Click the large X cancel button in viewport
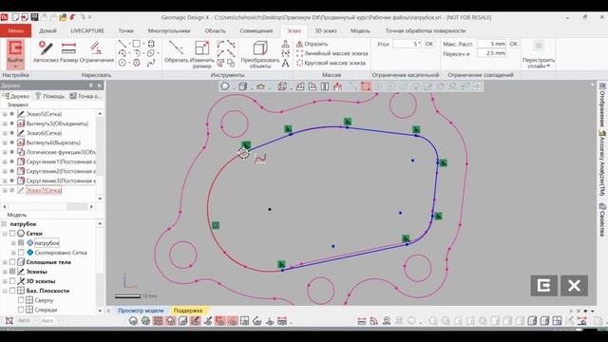The height and width of the screenshot is (342, 608). click(574, 286)
